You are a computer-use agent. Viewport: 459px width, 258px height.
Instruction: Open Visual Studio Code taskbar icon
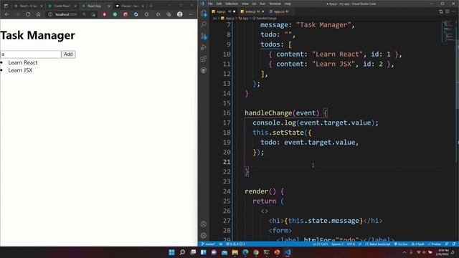[288, 252]
